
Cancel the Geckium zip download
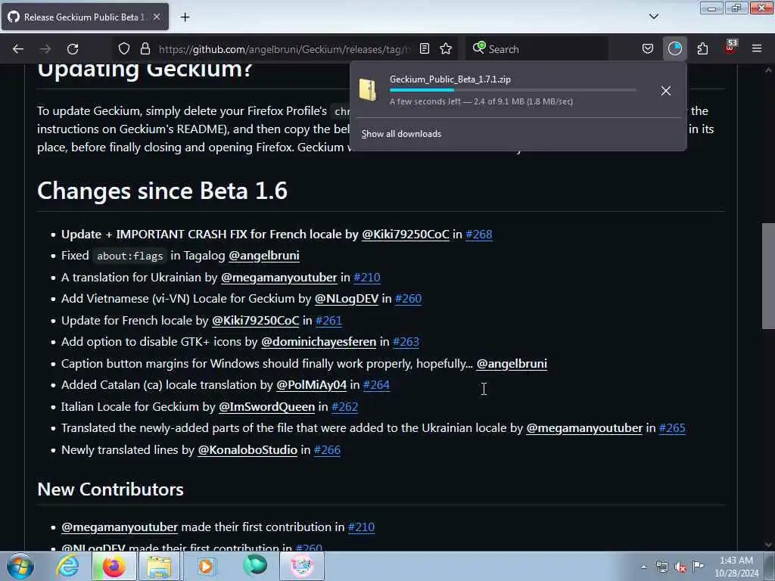(666, 91)
